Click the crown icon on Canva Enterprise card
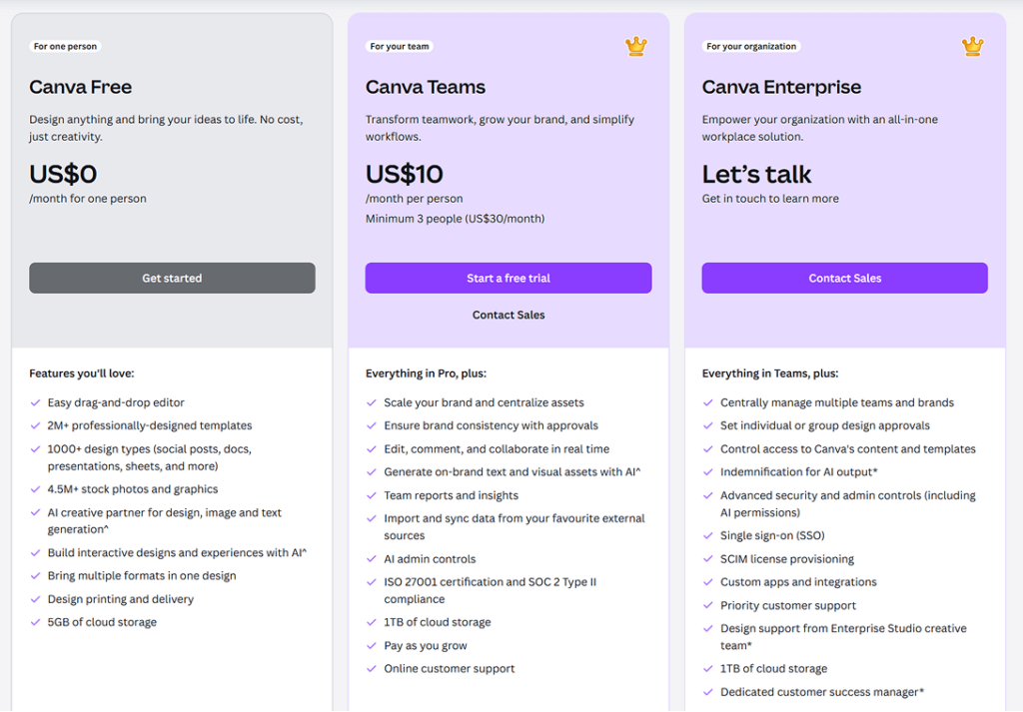 coord(972,46)
